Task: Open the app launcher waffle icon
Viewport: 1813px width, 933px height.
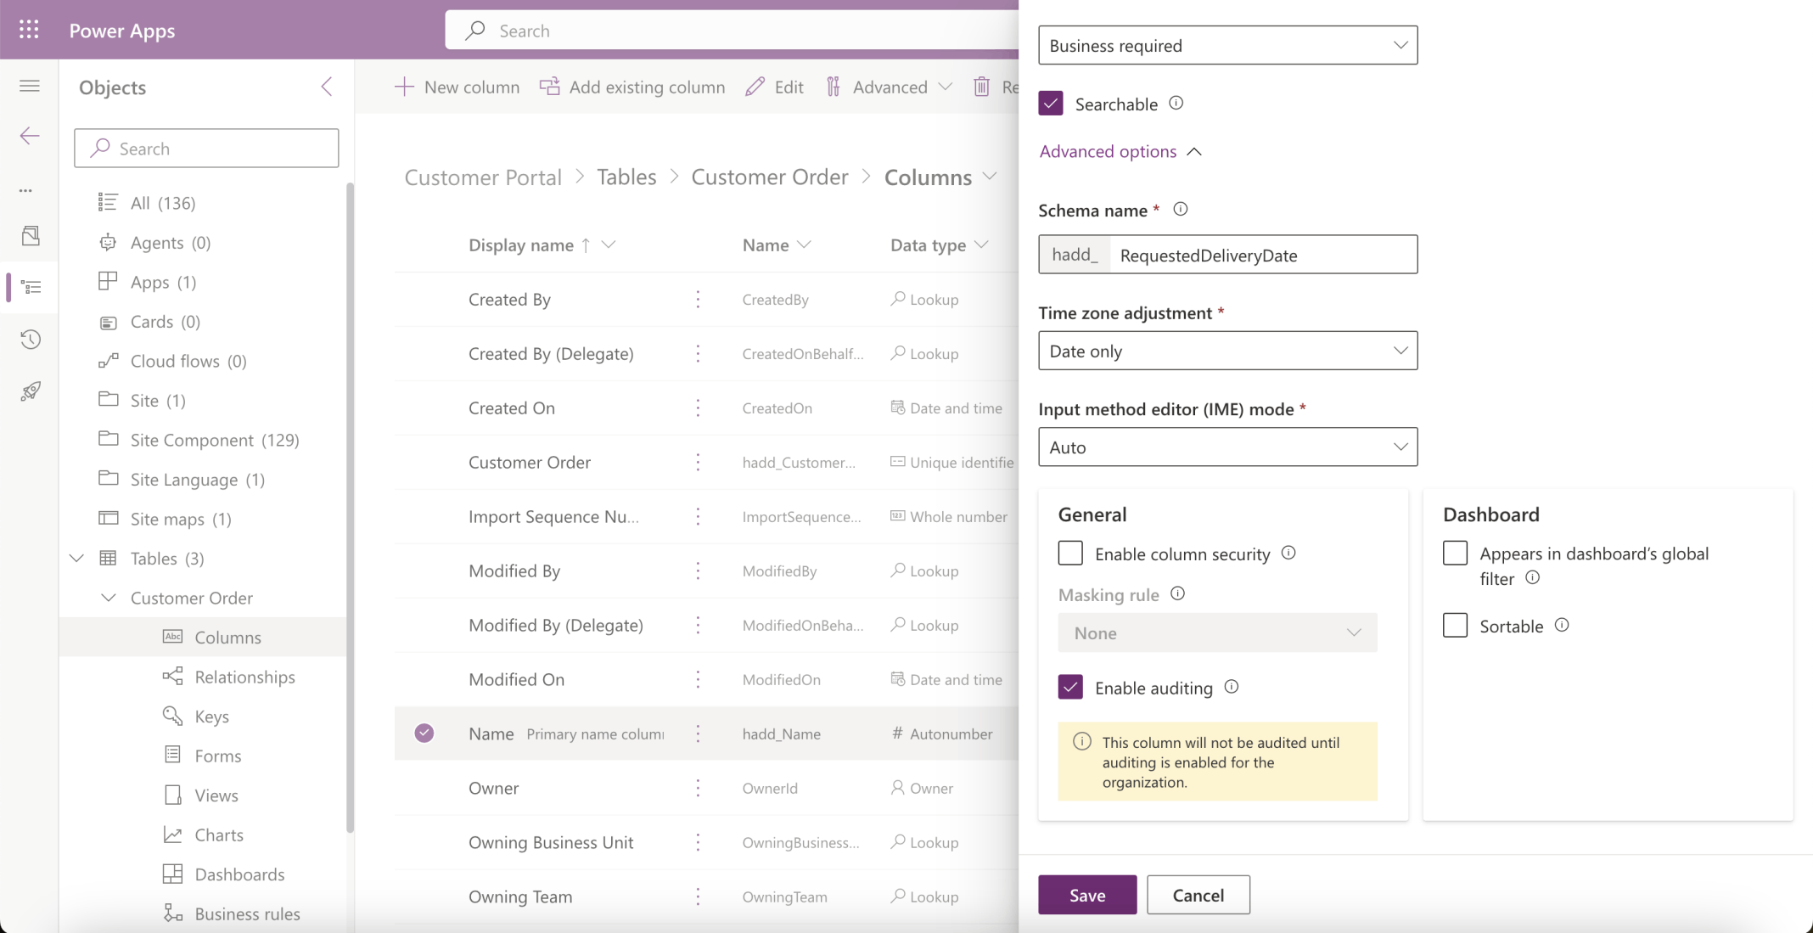Action: click(x=29, y=30)
